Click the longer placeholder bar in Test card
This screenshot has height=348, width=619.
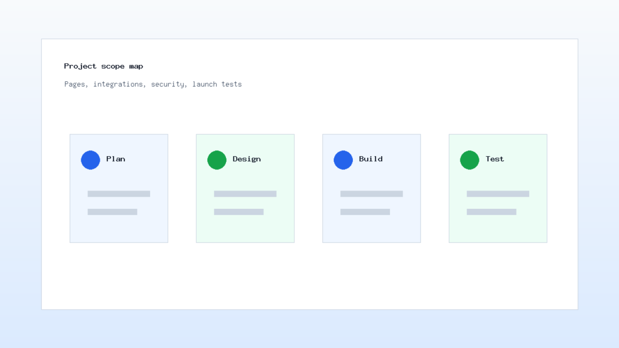coord(498,194)
